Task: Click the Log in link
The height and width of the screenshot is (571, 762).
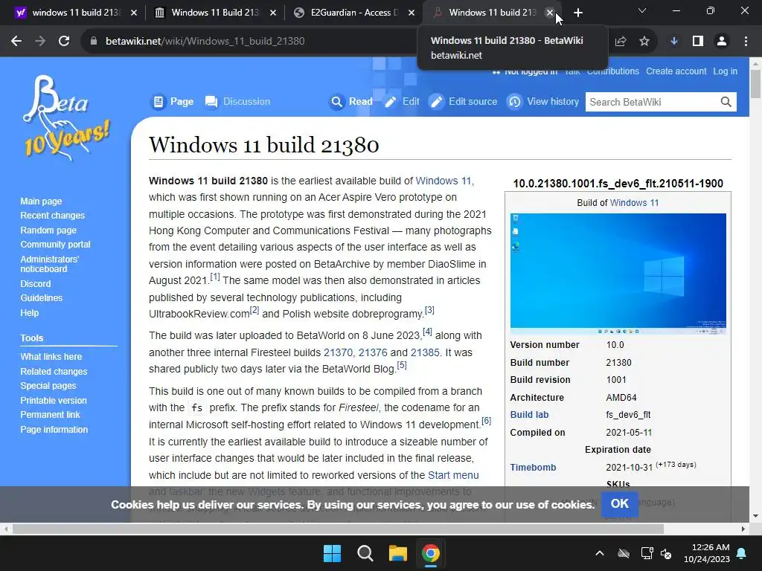Action: tap(725, 71)
